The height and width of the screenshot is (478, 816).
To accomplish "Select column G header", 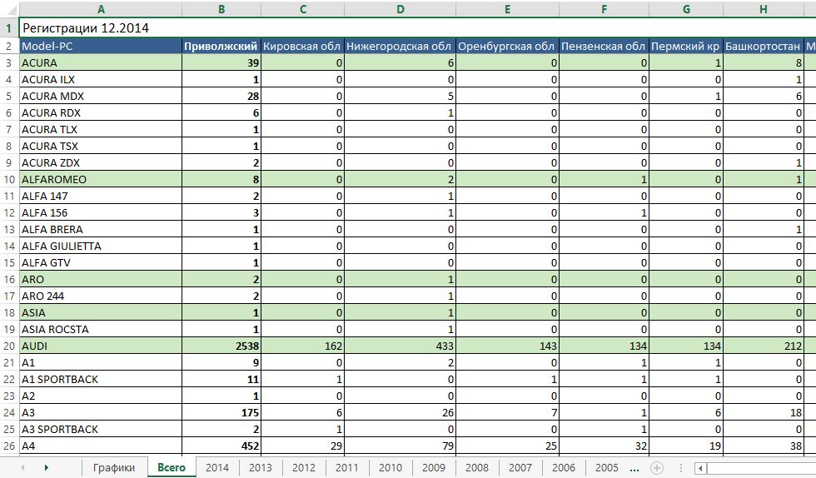I will pos(686,9).
